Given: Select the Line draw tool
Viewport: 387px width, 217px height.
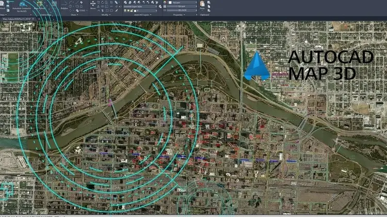Looking at the screenshot, I should click(x=77, y=3).
